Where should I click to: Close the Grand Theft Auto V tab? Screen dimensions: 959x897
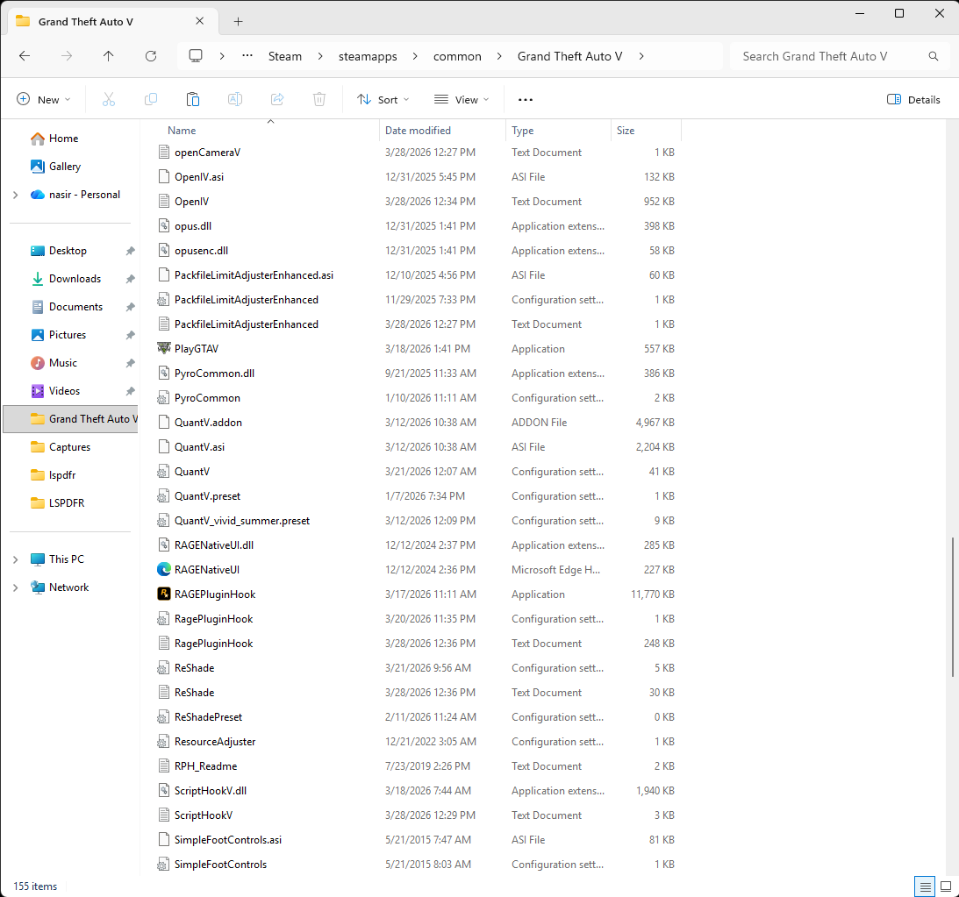point(199,21)
